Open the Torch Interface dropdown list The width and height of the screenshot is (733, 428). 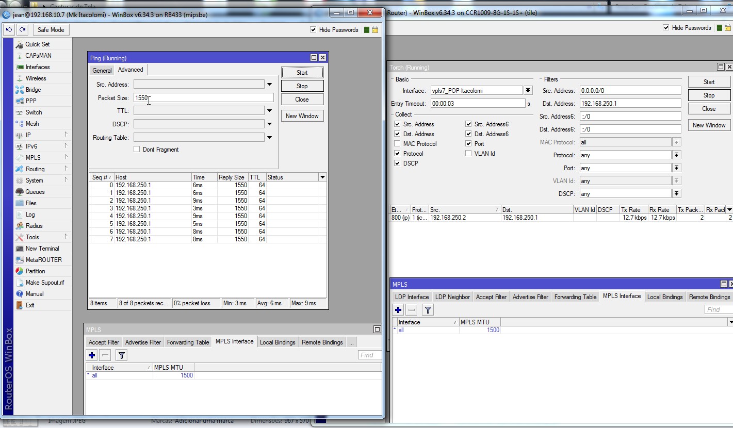click(x=528, y=91)
